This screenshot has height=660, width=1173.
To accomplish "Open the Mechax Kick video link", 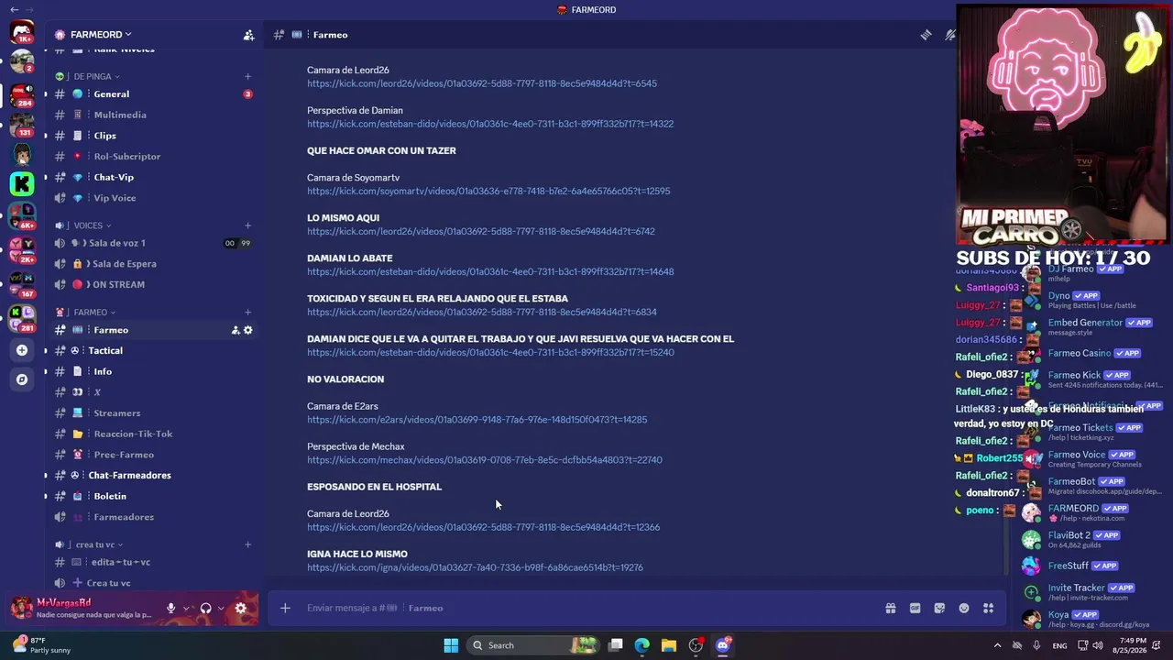I will [x=484, y=460].
